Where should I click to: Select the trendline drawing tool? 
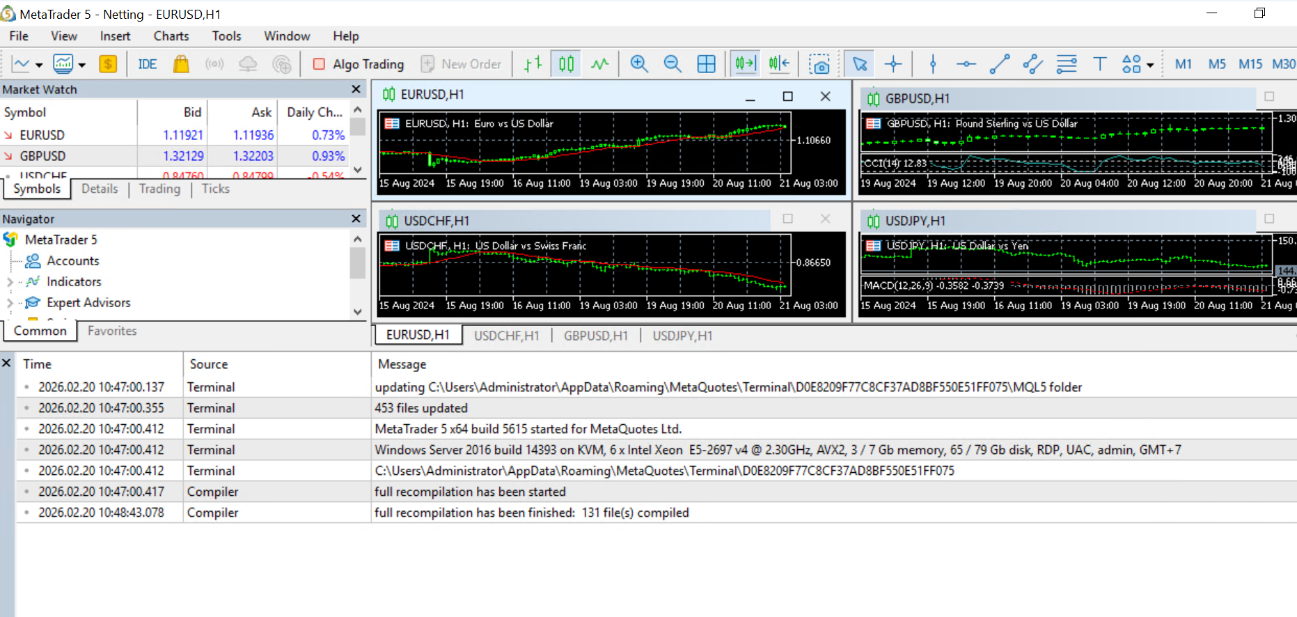[999, 64]
